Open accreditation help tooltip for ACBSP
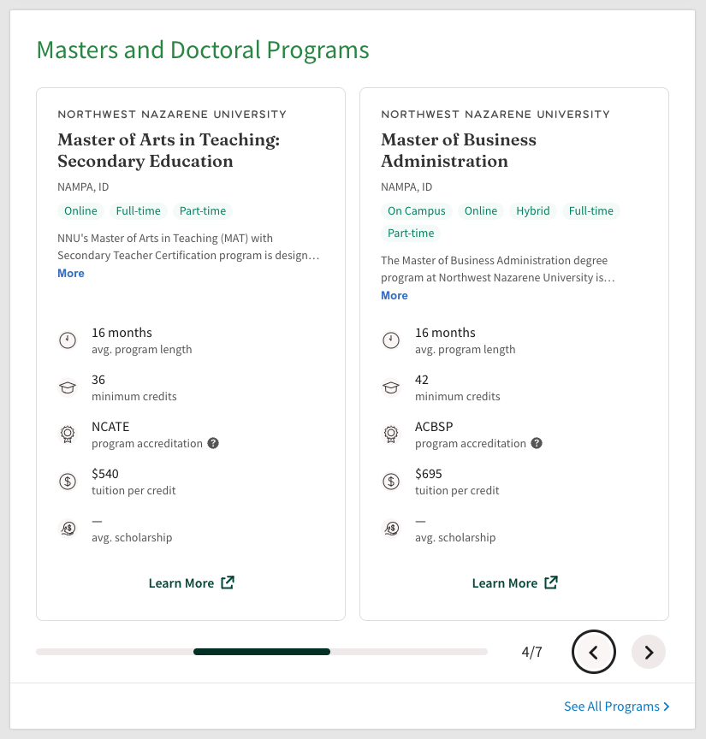 537,443
